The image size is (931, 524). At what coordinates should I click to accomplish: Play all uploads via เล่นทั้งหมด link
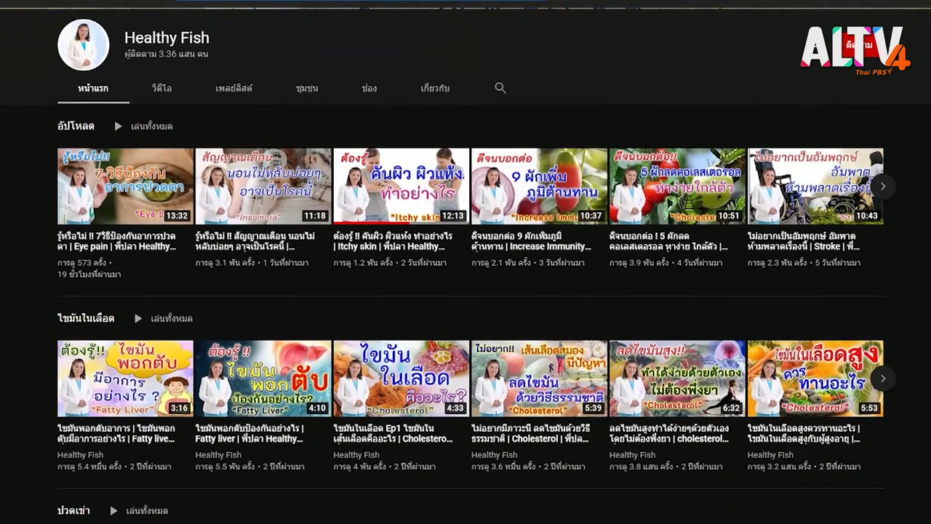(x=151, y=126)
